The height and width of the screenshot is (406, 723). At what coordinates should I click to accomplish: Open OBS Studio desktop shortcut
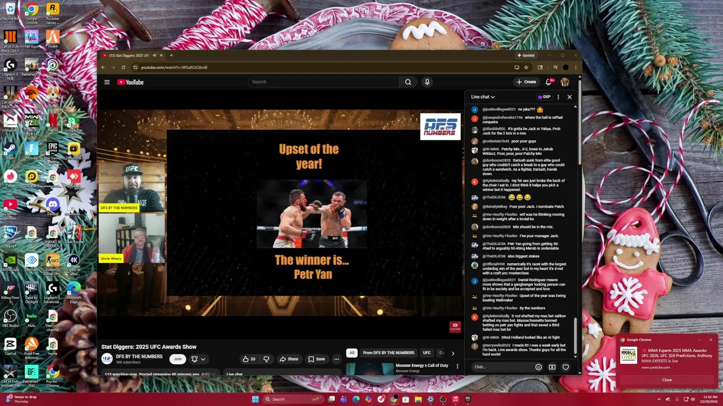(10, 318)
